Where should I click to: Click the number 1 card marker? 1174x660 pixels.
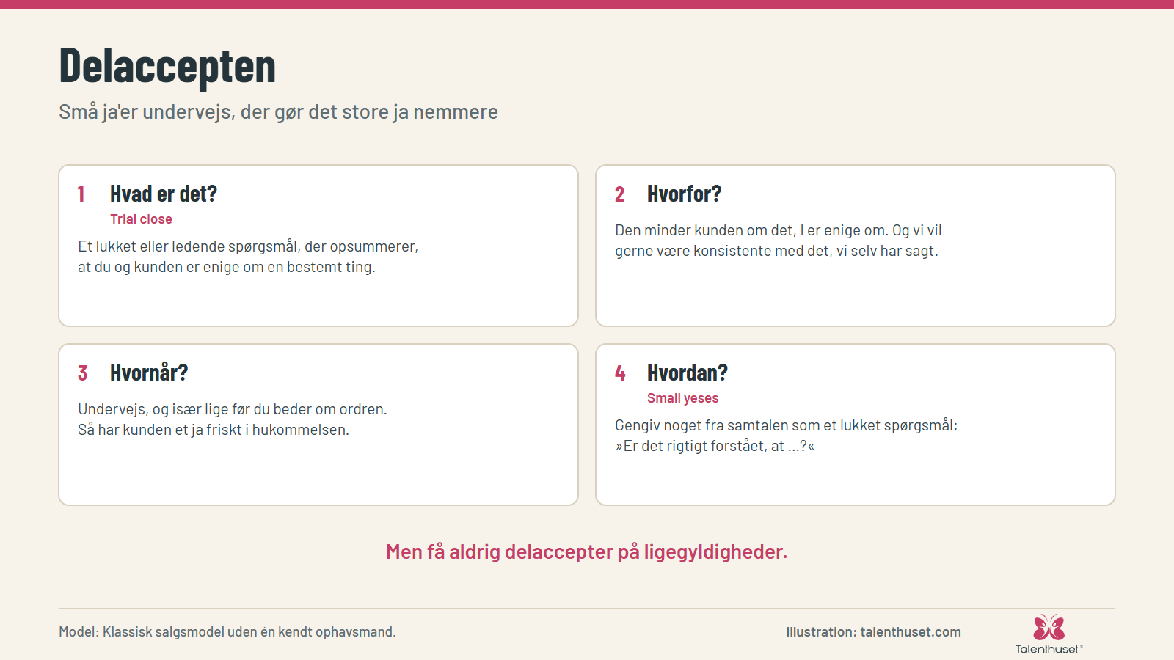point(81,194)
